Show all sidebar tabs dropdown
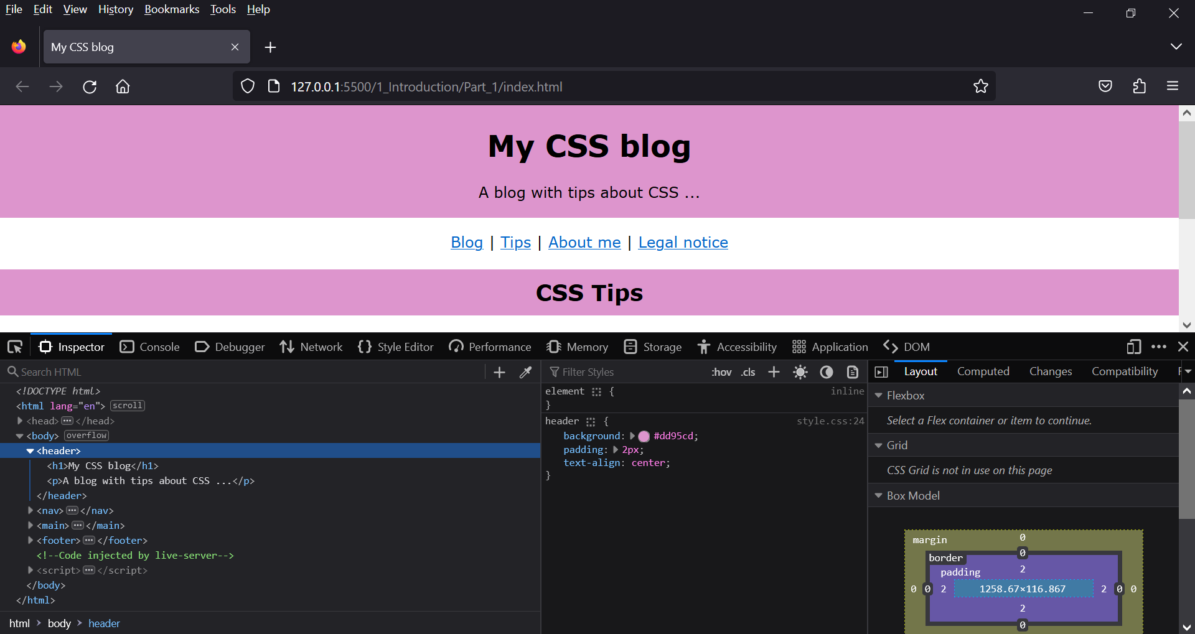The height and width of the screenshot is (634, 1195). click(x=1188, y=371)
